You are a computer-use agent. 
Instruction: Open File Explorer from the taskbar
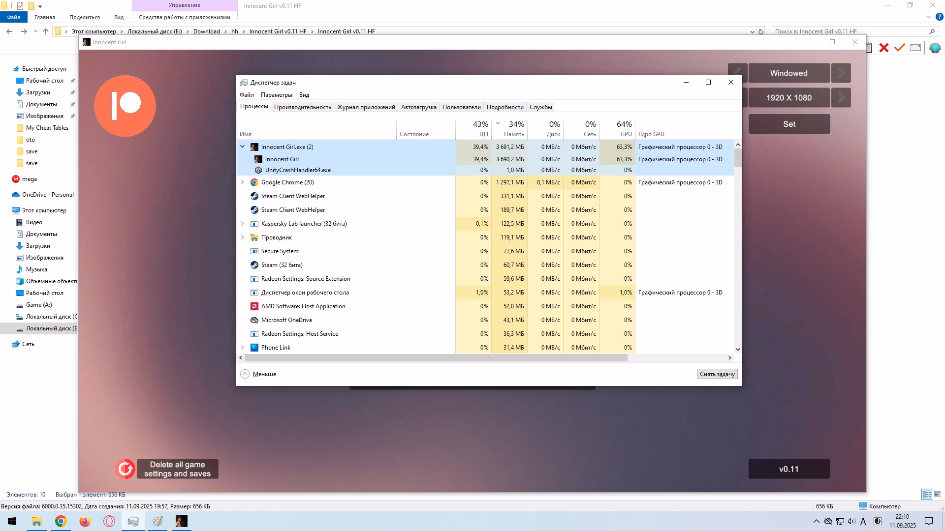[x=36, y=522]
